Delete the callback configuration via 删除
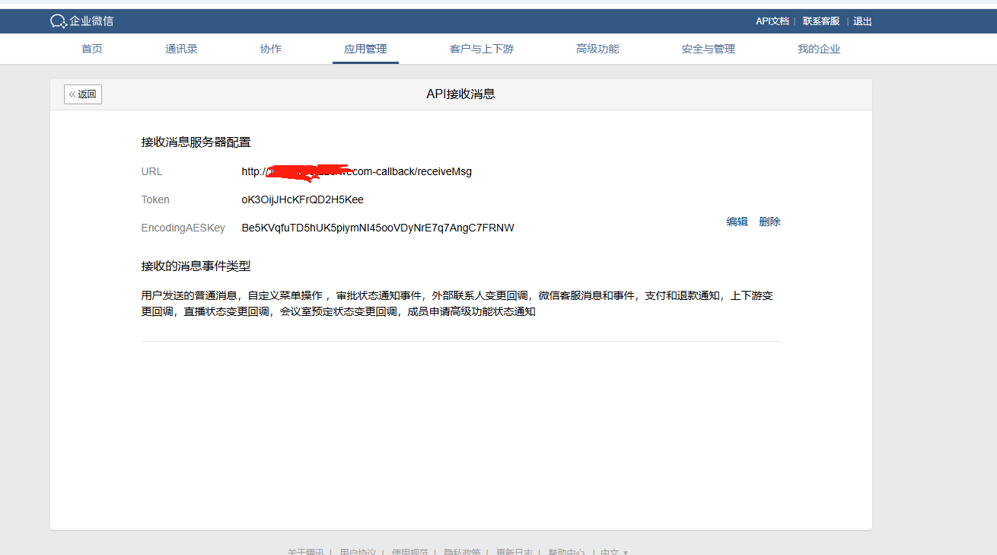The width and height of the screenshot is (997, 555). [x=769, y=221]
